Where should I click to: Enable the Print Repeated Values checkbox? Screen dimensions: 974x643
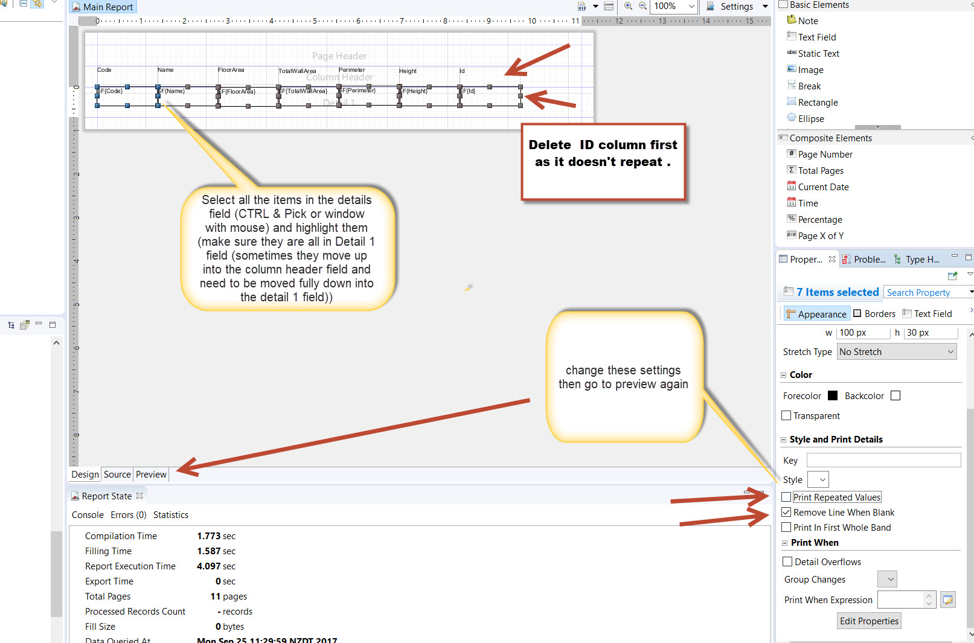pos(786,497)
